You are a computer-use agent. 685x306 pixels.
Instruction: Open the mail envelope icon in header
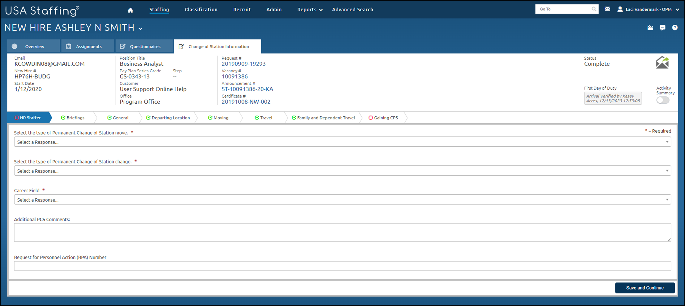click(607, 9)
